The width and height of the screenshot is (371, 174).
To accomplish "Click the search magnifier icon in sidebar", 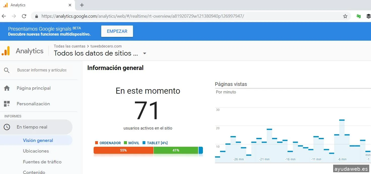I will click(x=7, y=70).
